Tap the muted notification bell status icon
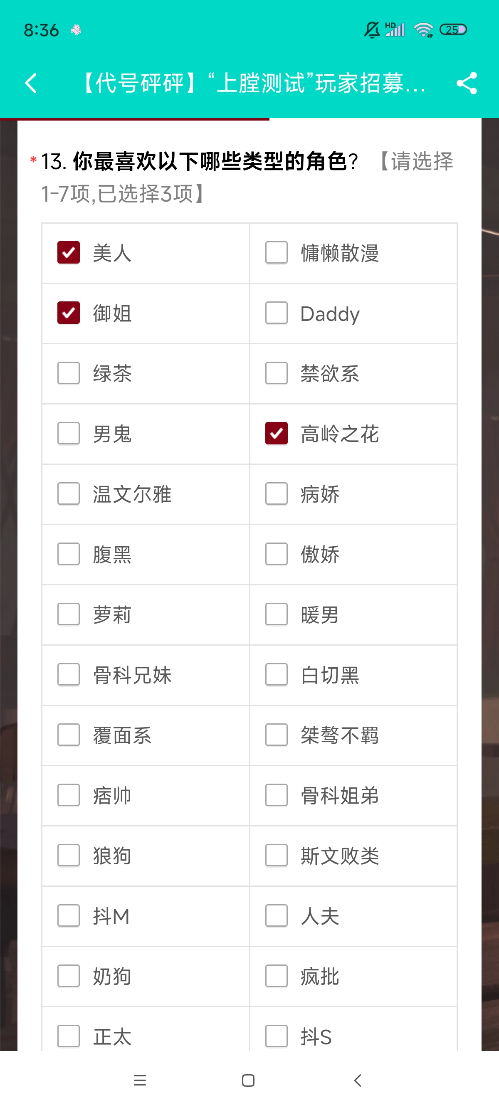This screenshot has width=499, height=1110. 371,30
